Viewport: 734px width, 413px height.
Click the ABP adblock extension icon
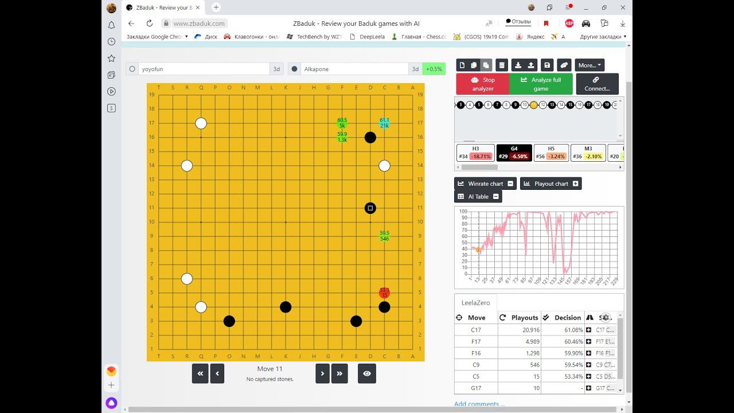click(569, 24)
